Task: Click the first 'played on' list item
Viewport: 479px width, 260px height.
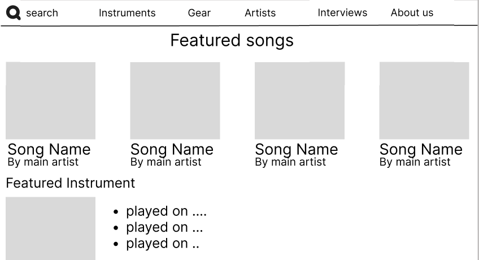Action: click(x=166, y=211)
